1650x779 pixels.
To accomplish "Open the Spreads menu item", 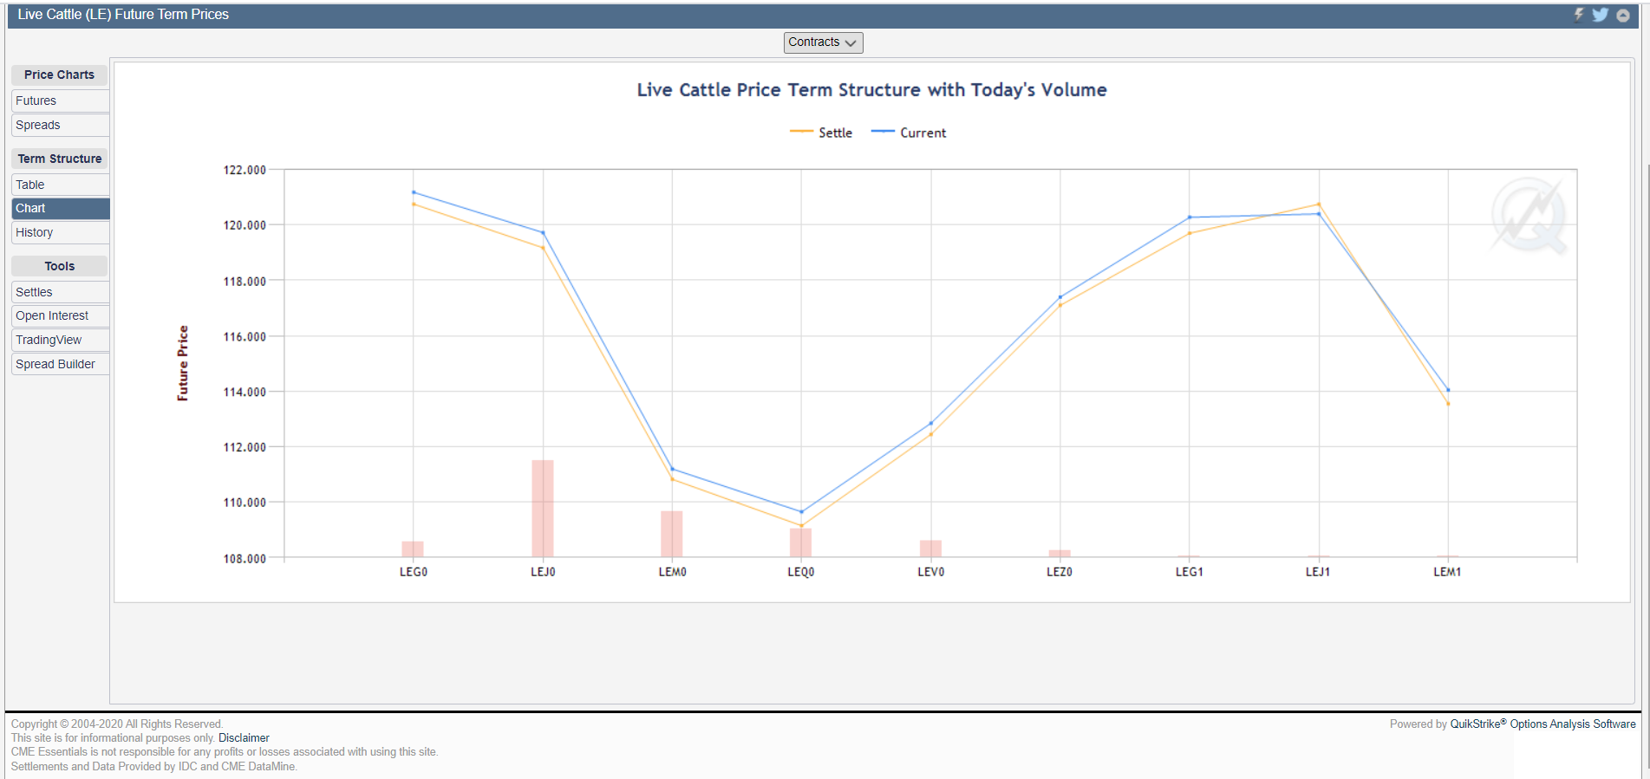I will pos(60,125).
